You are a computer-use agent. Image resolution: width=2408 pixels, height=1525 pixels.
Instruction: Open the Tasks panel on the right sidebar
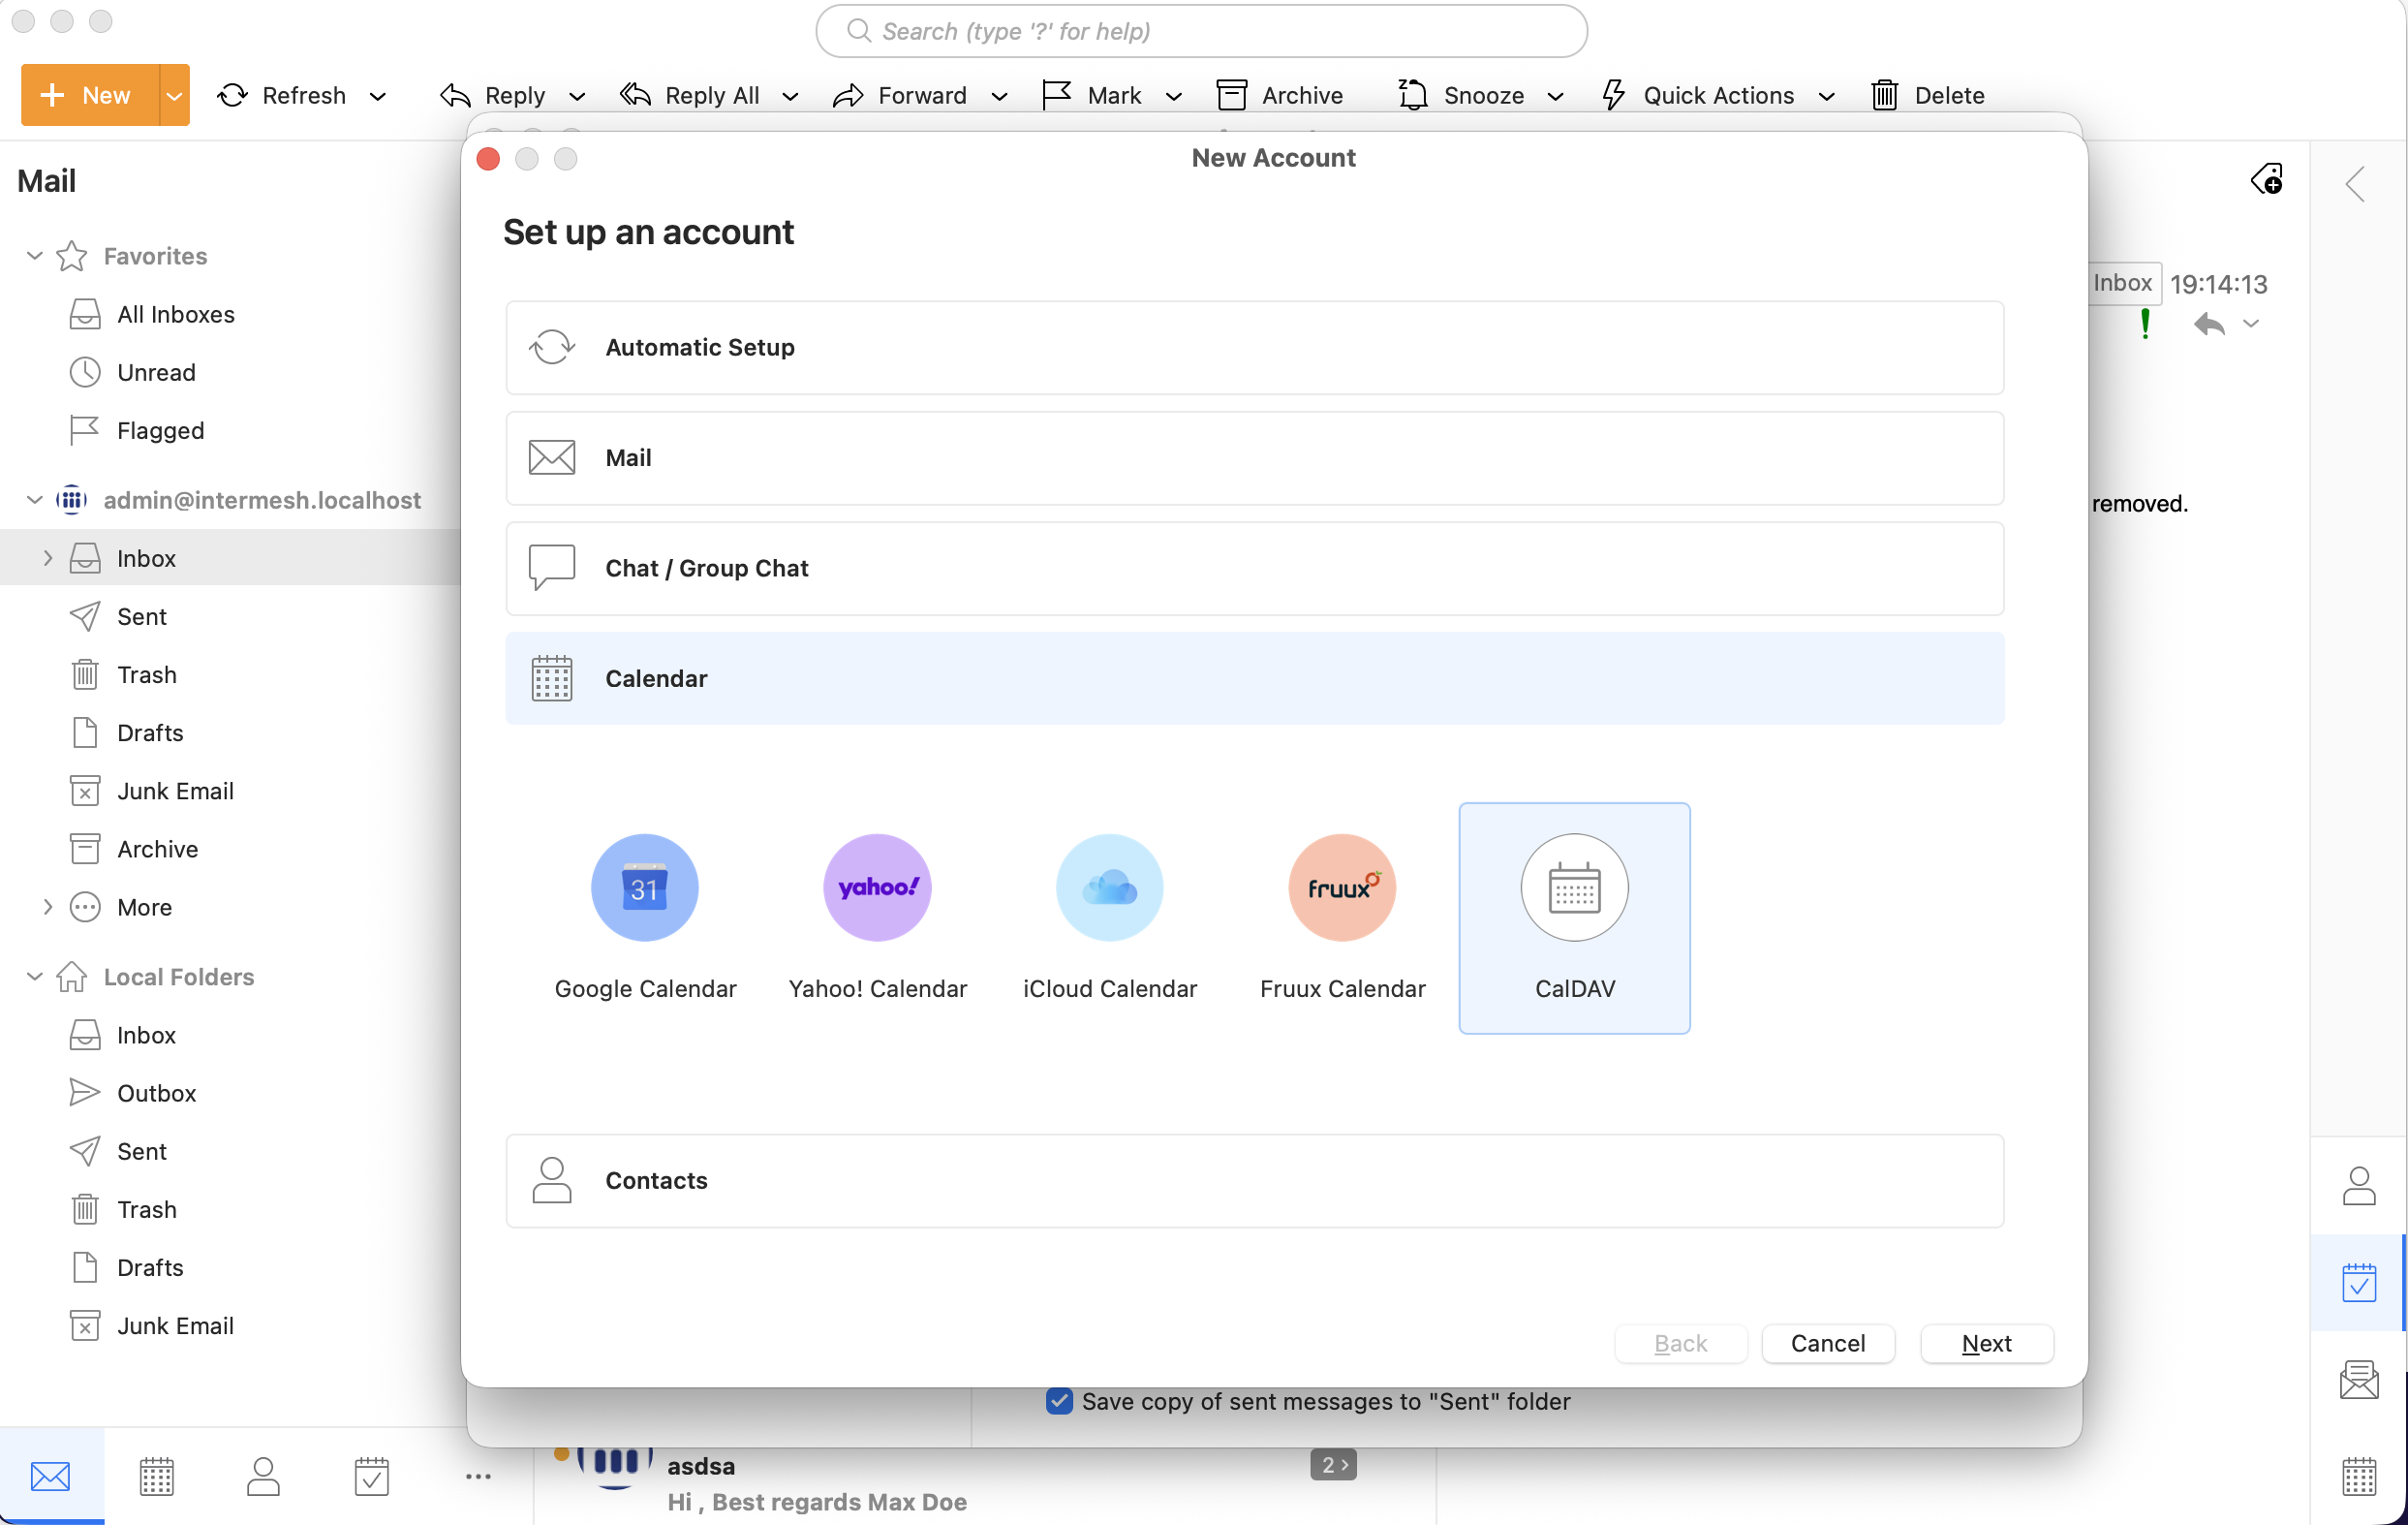(x=2359, y=1283)
